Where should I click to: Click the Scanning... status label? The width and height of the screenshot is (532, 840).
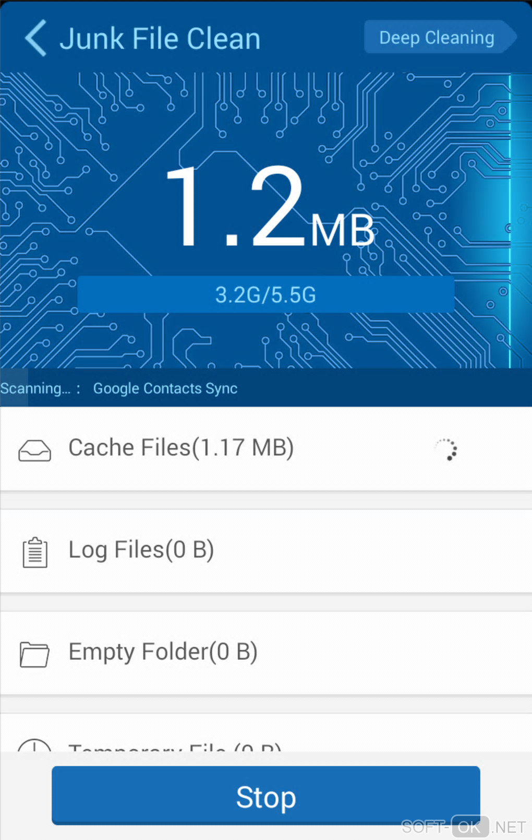tap(35, 388)
